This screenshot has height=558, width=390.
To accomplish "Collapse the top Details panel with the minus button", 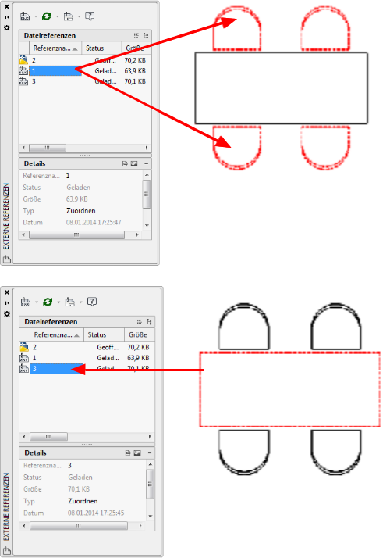I will 146,163.
